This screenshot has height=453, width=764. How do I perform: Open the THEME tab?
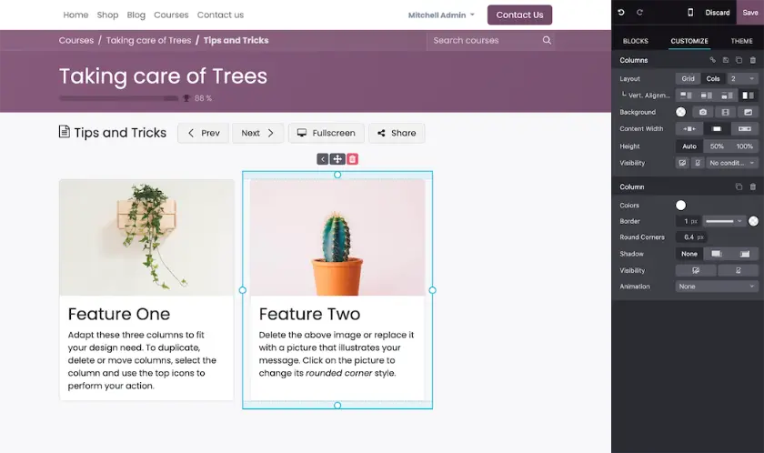[741, 41]
